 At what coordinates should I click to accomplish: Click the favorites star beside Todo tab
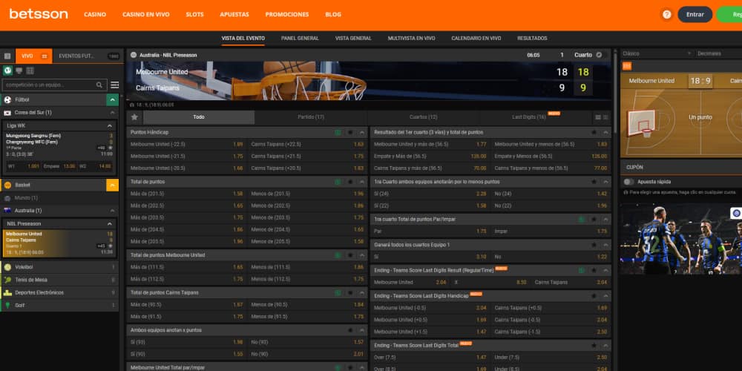tap(134, 117)
